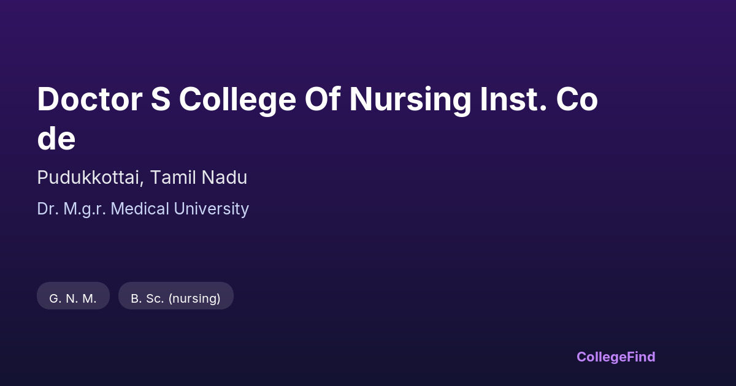Click the wrapped "de" on the title's second line
Viewport: 736px width, 386px height.
tap(56, 139)
